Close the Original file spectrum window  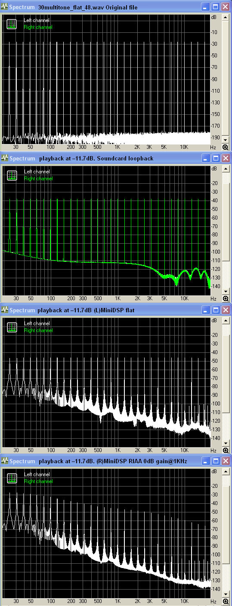tap(226, 7)
